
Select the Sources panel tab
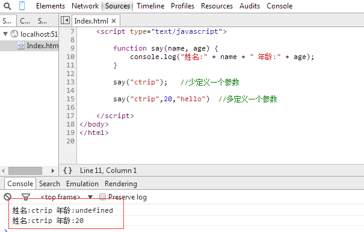pos(117,6)
